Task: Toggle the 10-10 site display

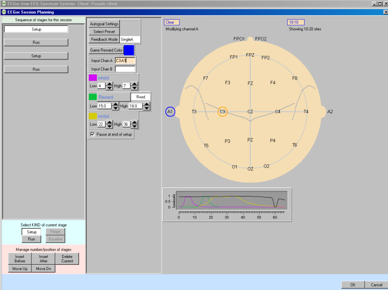Action: tap(296, 22)
